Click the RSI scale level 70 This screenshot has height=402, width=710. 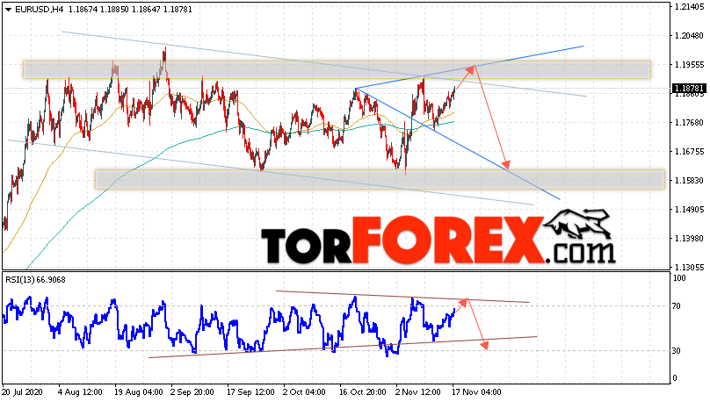tap(677, 306)
